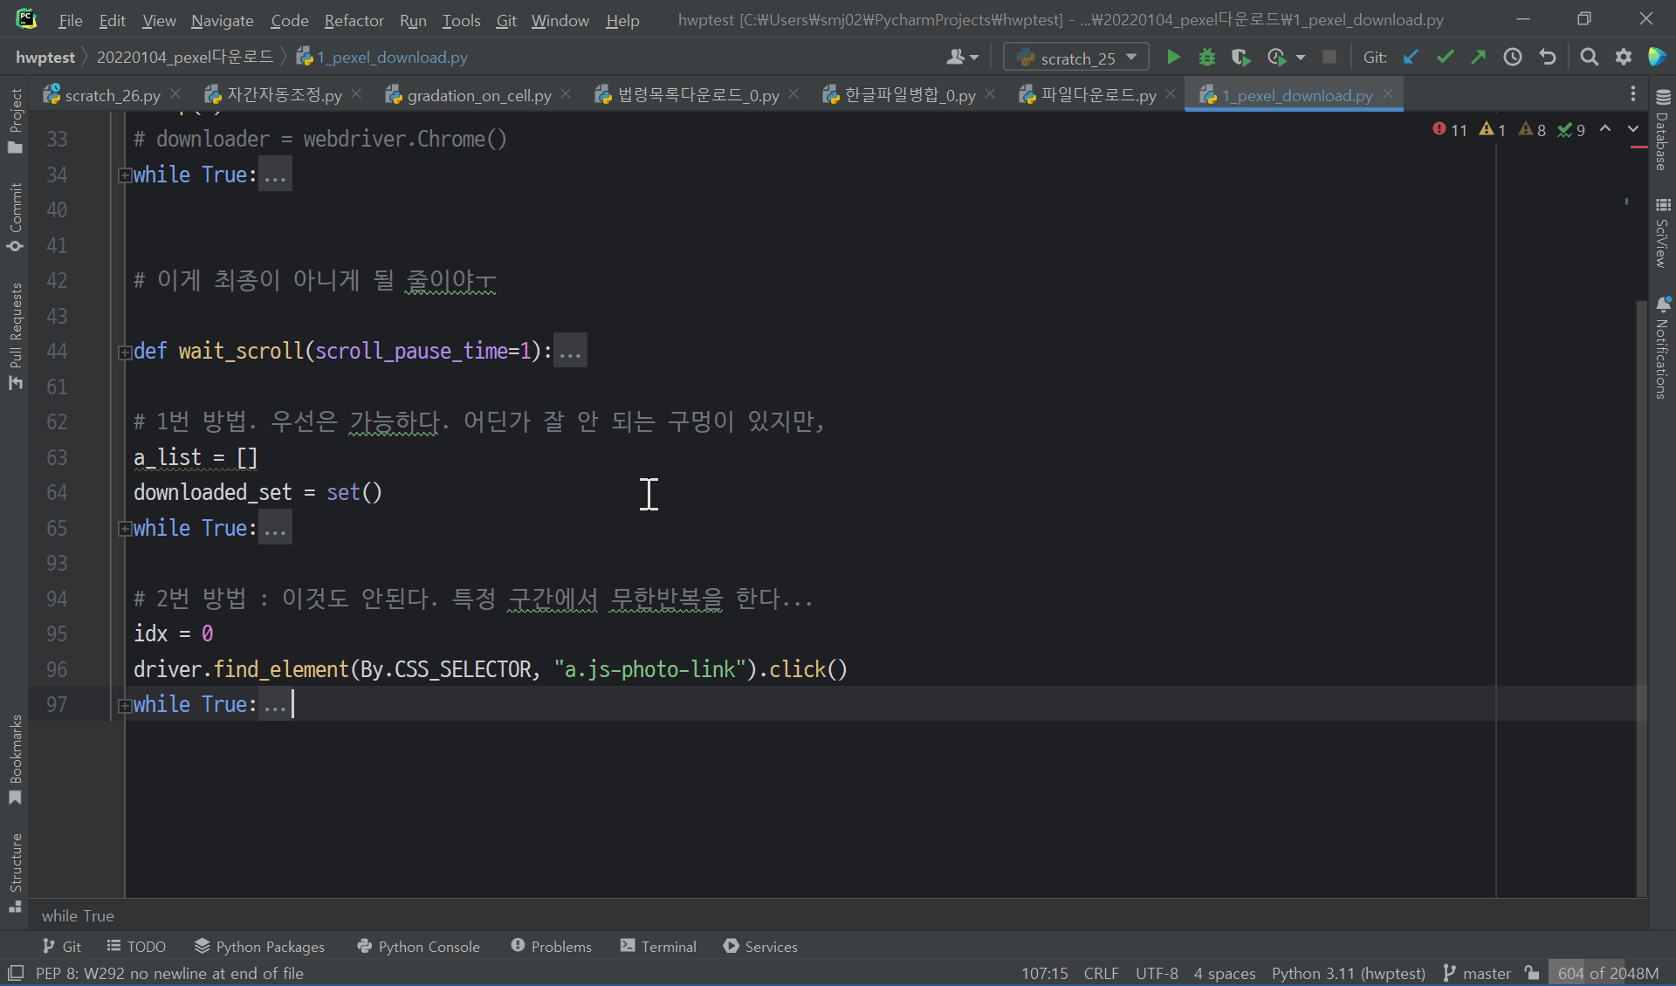Run with Coverage icon

click(1240, 58)
